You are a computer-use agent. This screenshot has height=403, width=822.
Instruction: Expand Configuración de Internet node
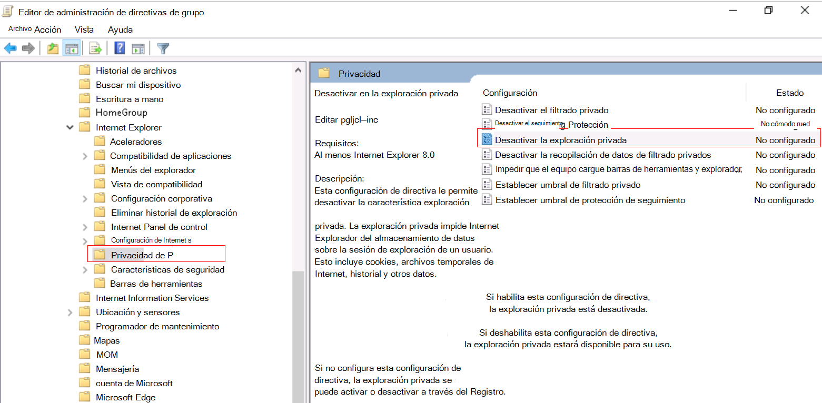tap(85, 241)
